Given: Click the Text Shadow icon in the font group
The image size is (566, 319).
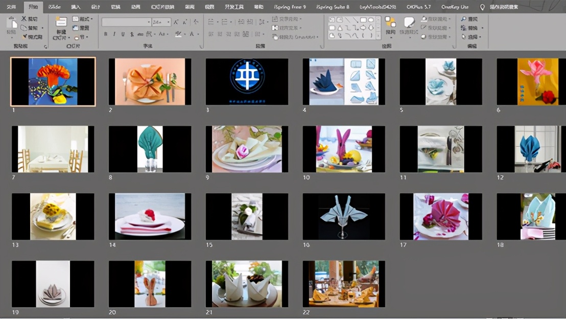Looking at the screenshot, I should point(132,34).
